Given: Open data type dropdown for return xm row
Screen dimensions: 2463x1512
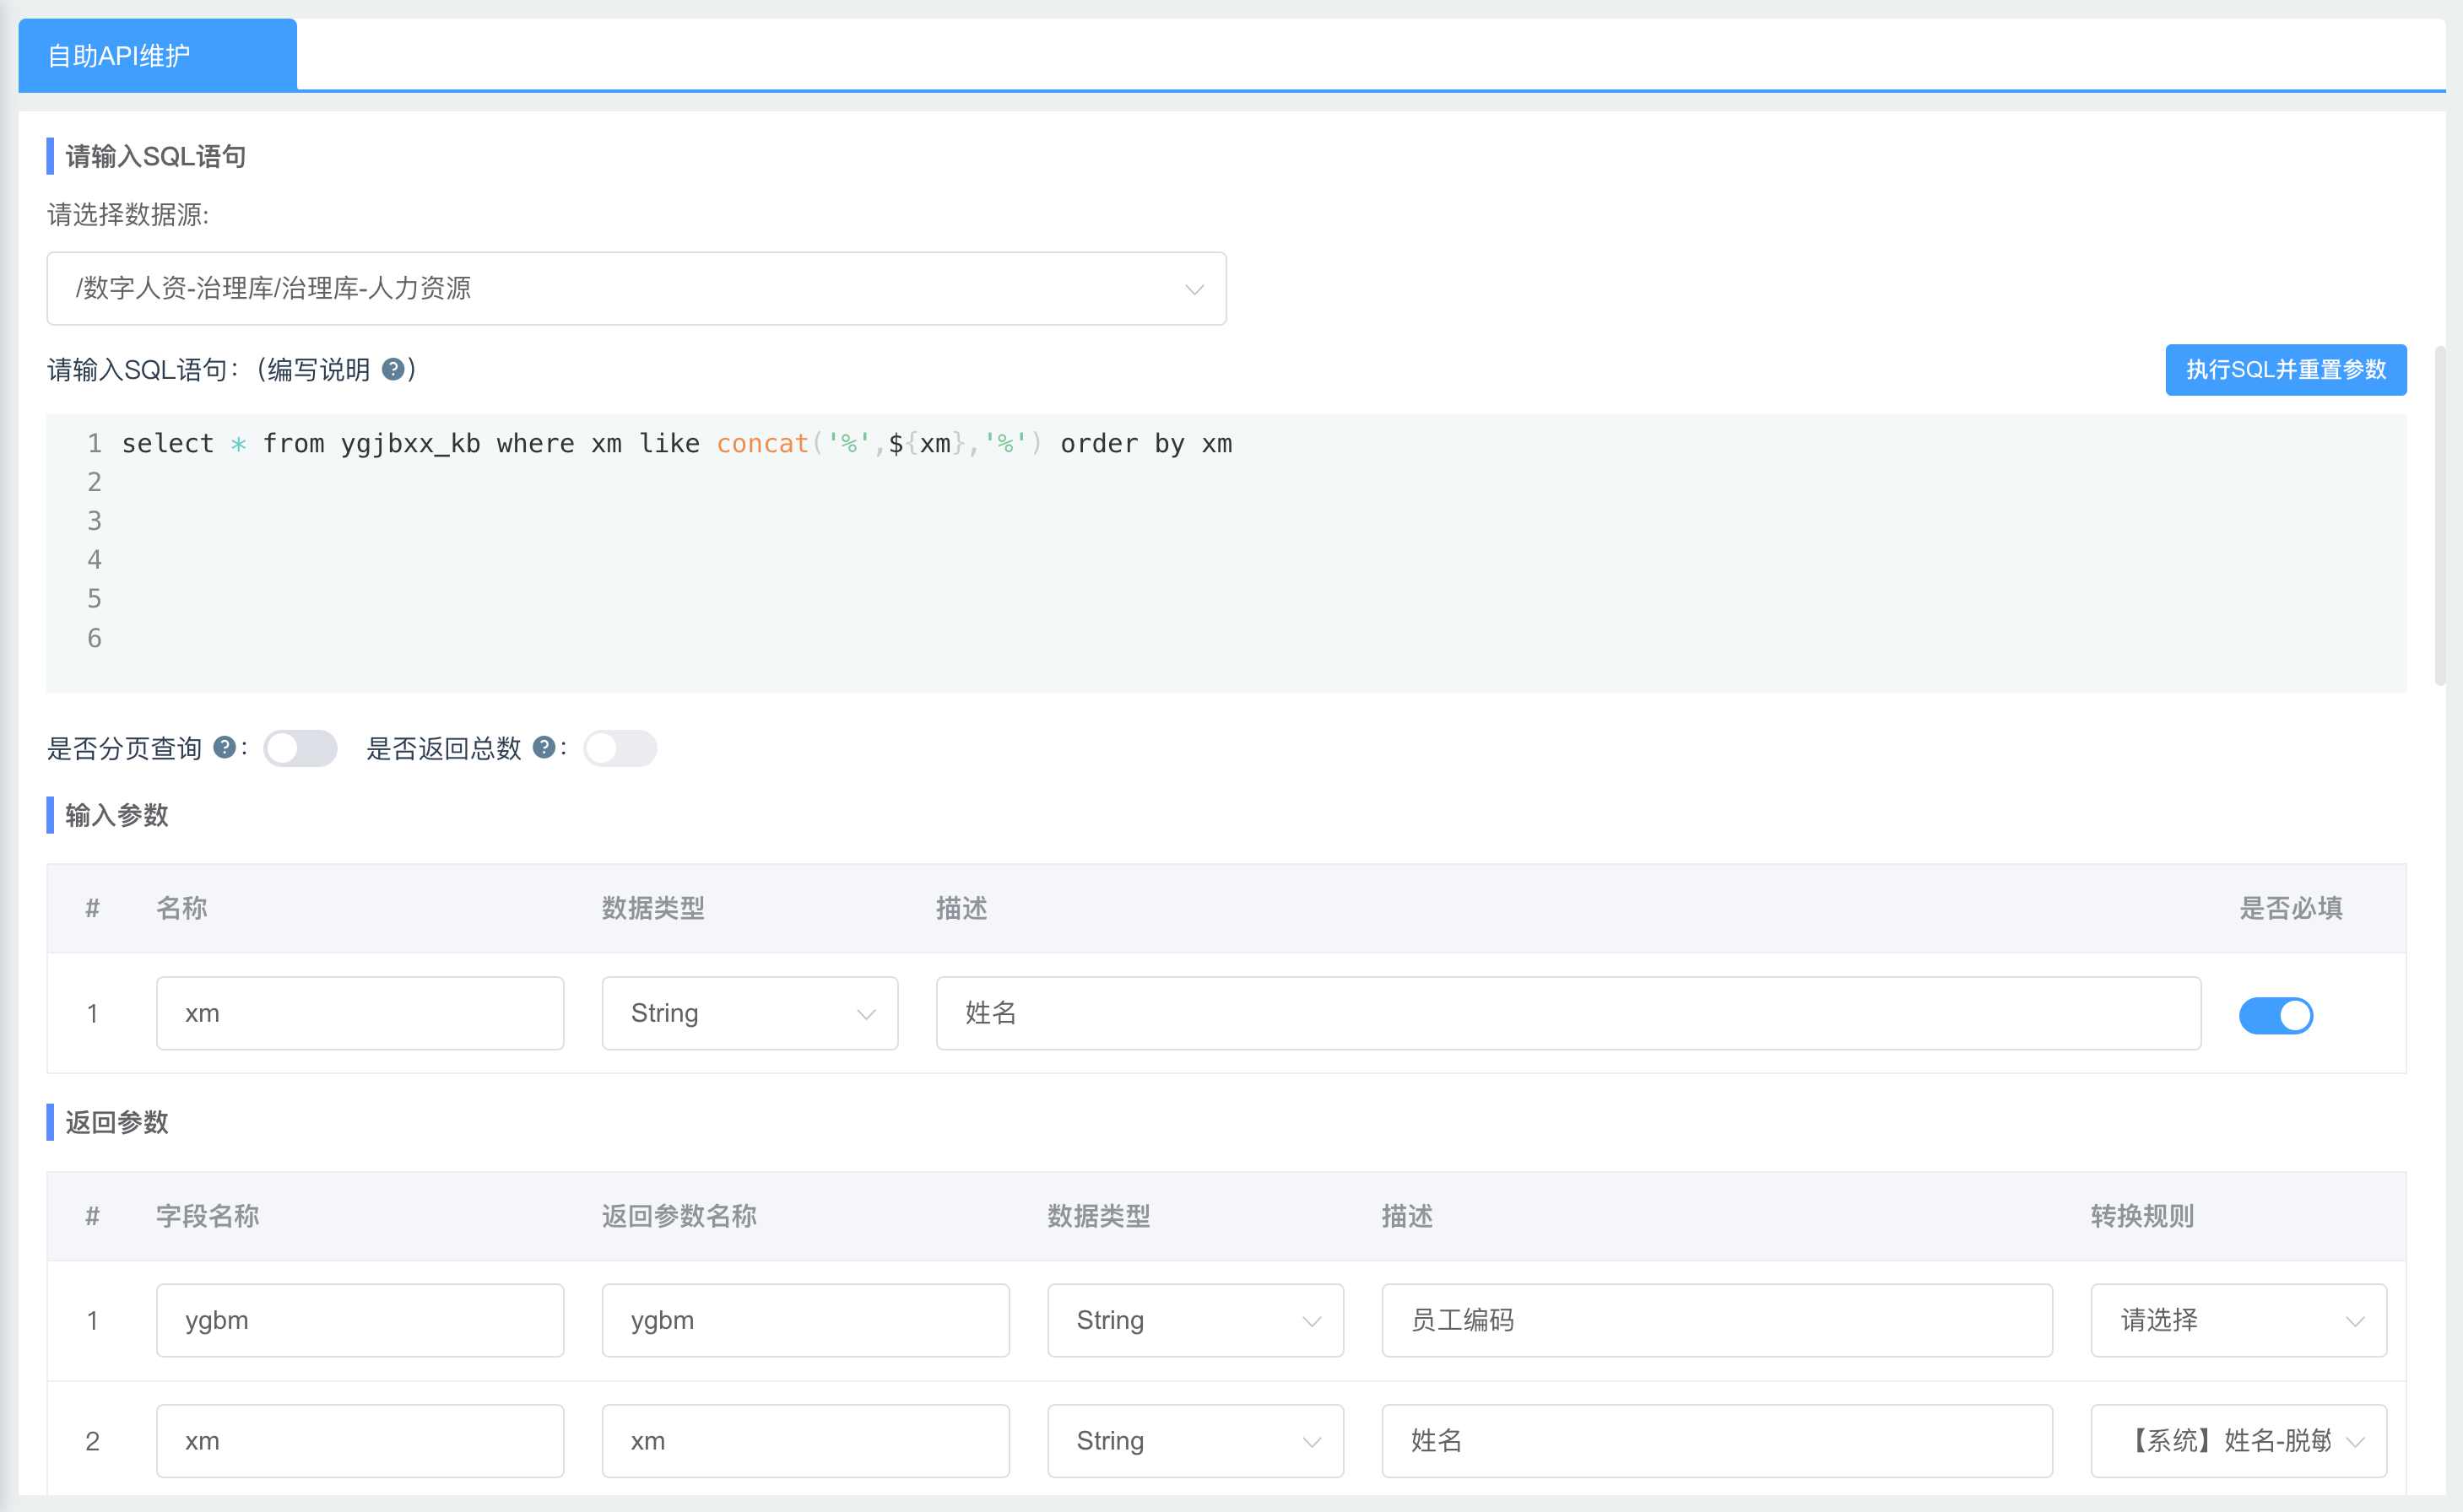Looking at the screenshot, I should pos(1195,1441).
